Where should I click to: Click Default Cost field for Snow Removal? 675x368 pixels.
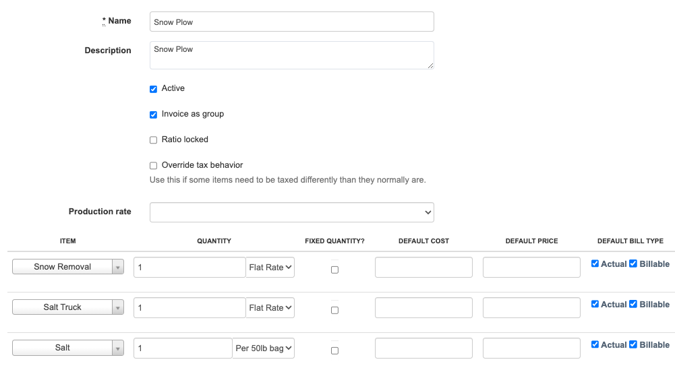click(423, 268)
